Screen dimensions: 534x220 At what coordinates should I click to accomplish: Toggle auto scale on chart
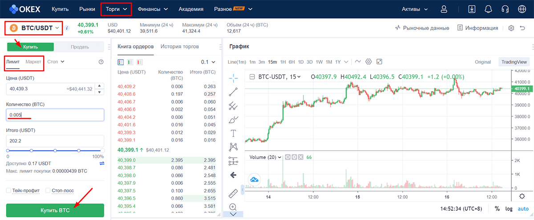click(x=523, y=208)
